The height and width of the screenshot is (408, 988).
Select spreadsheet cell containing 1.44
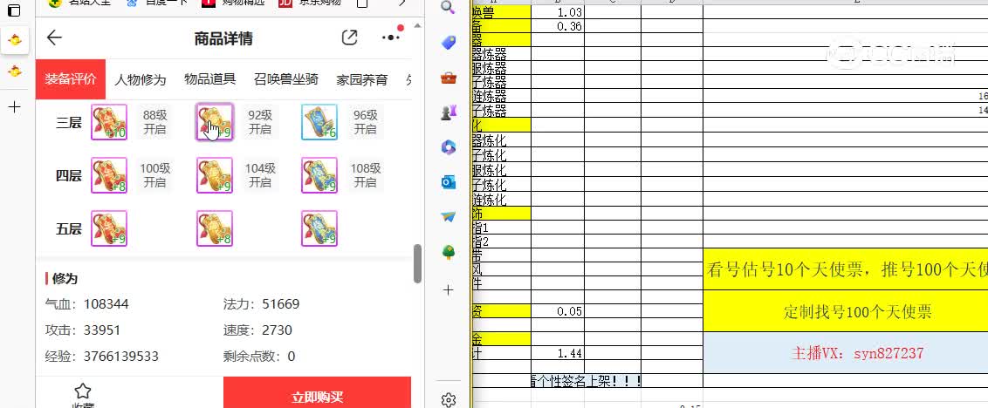pyautogui.click(x=558, y=353)
